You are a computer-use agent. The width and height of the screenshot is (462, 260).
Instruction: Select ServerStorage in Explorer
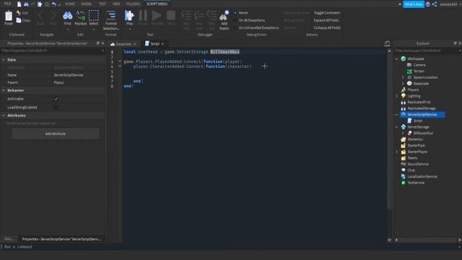(x=418, y=127)
